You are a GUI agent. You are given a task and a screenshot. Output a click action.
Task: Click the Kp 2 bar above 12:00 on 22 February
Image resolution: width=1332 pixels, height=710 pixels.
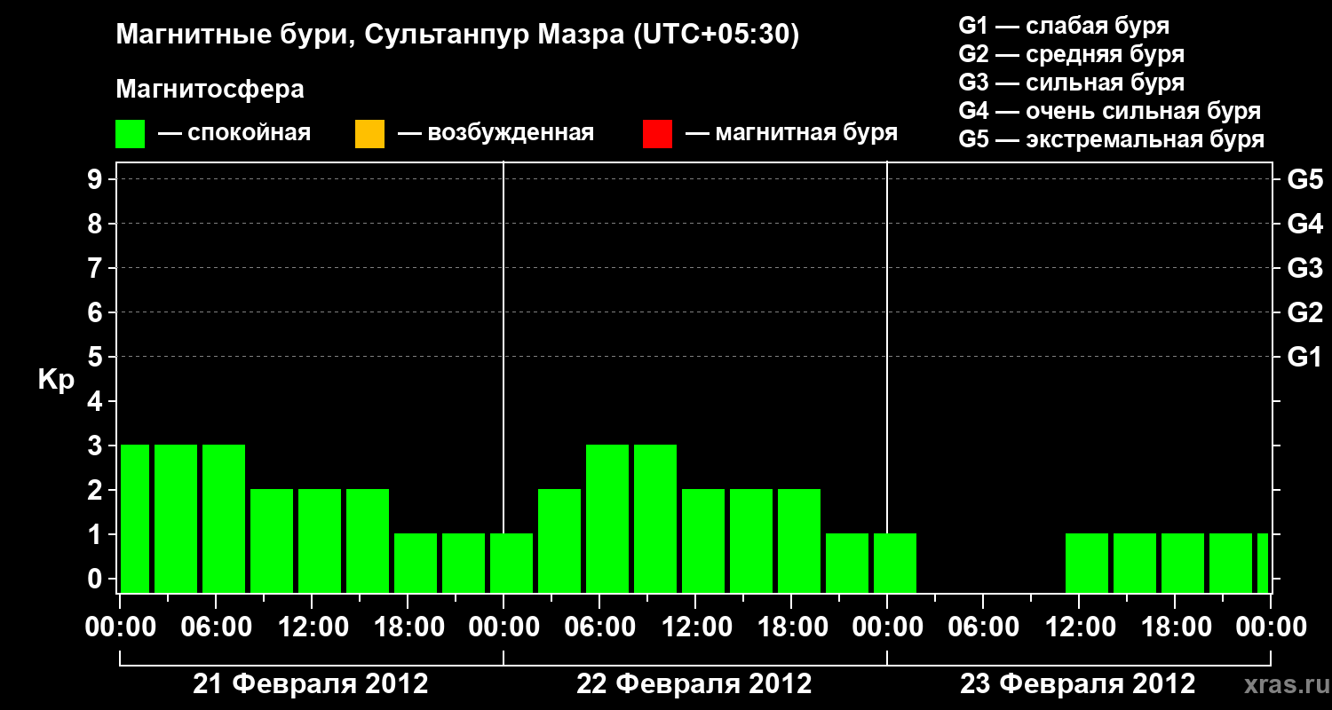tap(703, 540)
